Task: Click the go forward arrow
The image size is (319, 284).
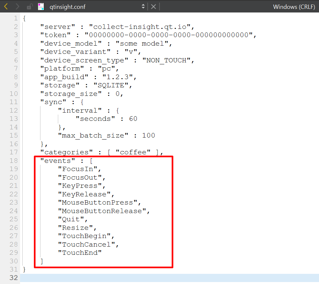Action: (17, 6)
